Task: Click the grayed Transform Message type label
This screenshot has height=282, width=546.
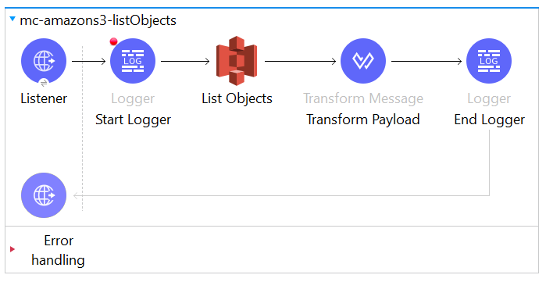Action: (363, 99)
